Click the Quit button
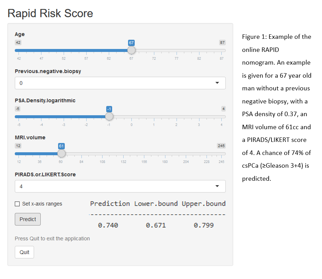The image size is (322, 279). coord(24,252)
